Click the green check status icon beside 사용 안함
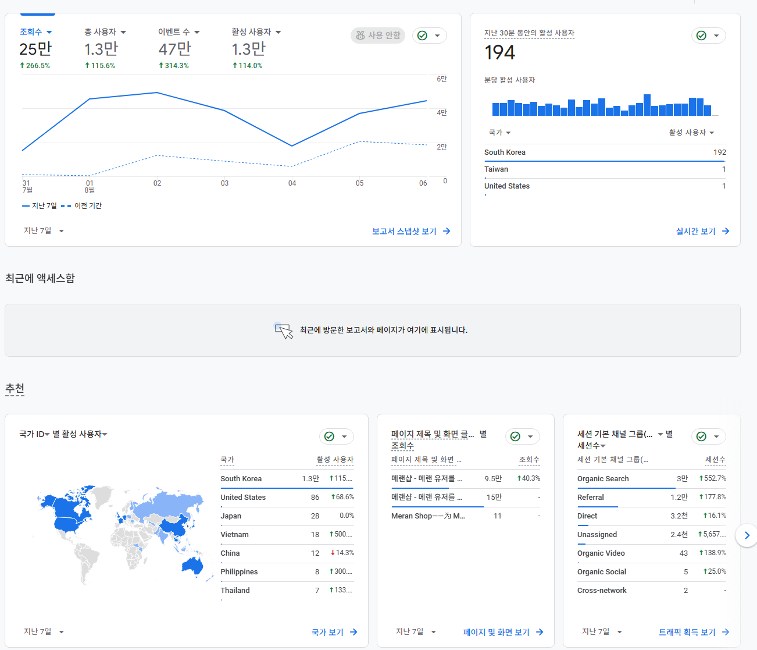This screenshot has width=757, height=650. tap(423, 35)
